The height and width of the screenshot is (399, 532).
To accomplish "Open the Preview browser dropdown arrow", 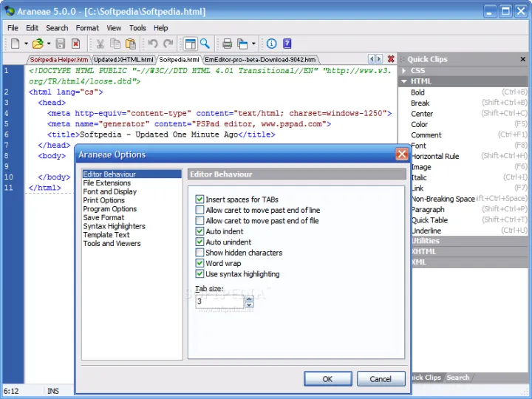I will click(x=253, y=44).
